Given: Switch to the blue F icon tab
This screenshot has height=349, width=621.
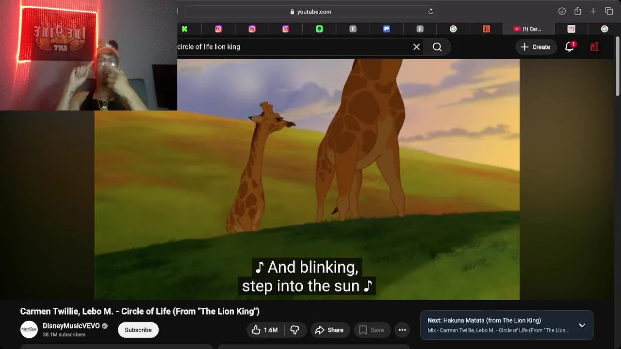Looking at the screenshot, I should click(x=387, y=29).
